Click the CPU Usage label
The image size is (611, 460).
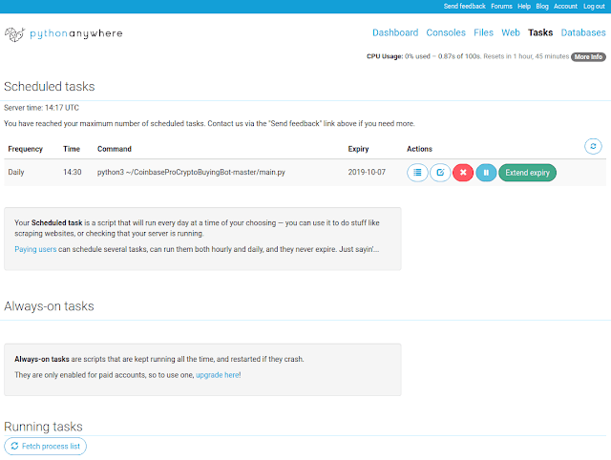point(385,56)
